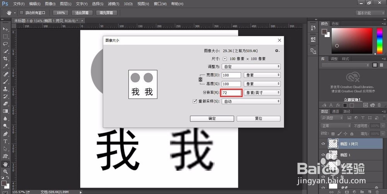
Task: Expand the dimensions (尺寸) unit arrow
Action: coord(224,59)
